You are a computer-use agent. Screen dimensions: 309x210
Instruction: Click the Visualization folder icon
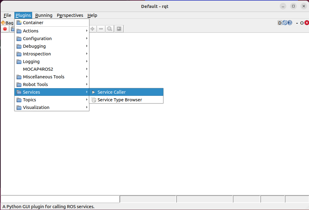[x=19, y=107]
